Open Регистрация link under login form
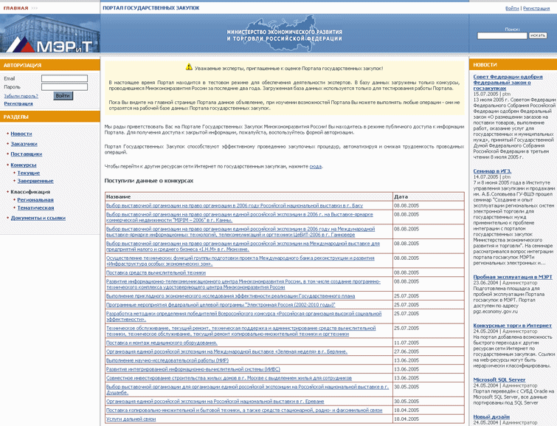This screenshot has width=557, height=426. coord(18,103)
